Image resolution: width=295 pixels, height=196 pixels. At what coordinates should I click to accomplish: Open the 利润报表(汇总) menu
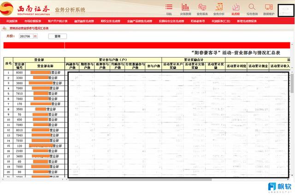click(221, 21)
